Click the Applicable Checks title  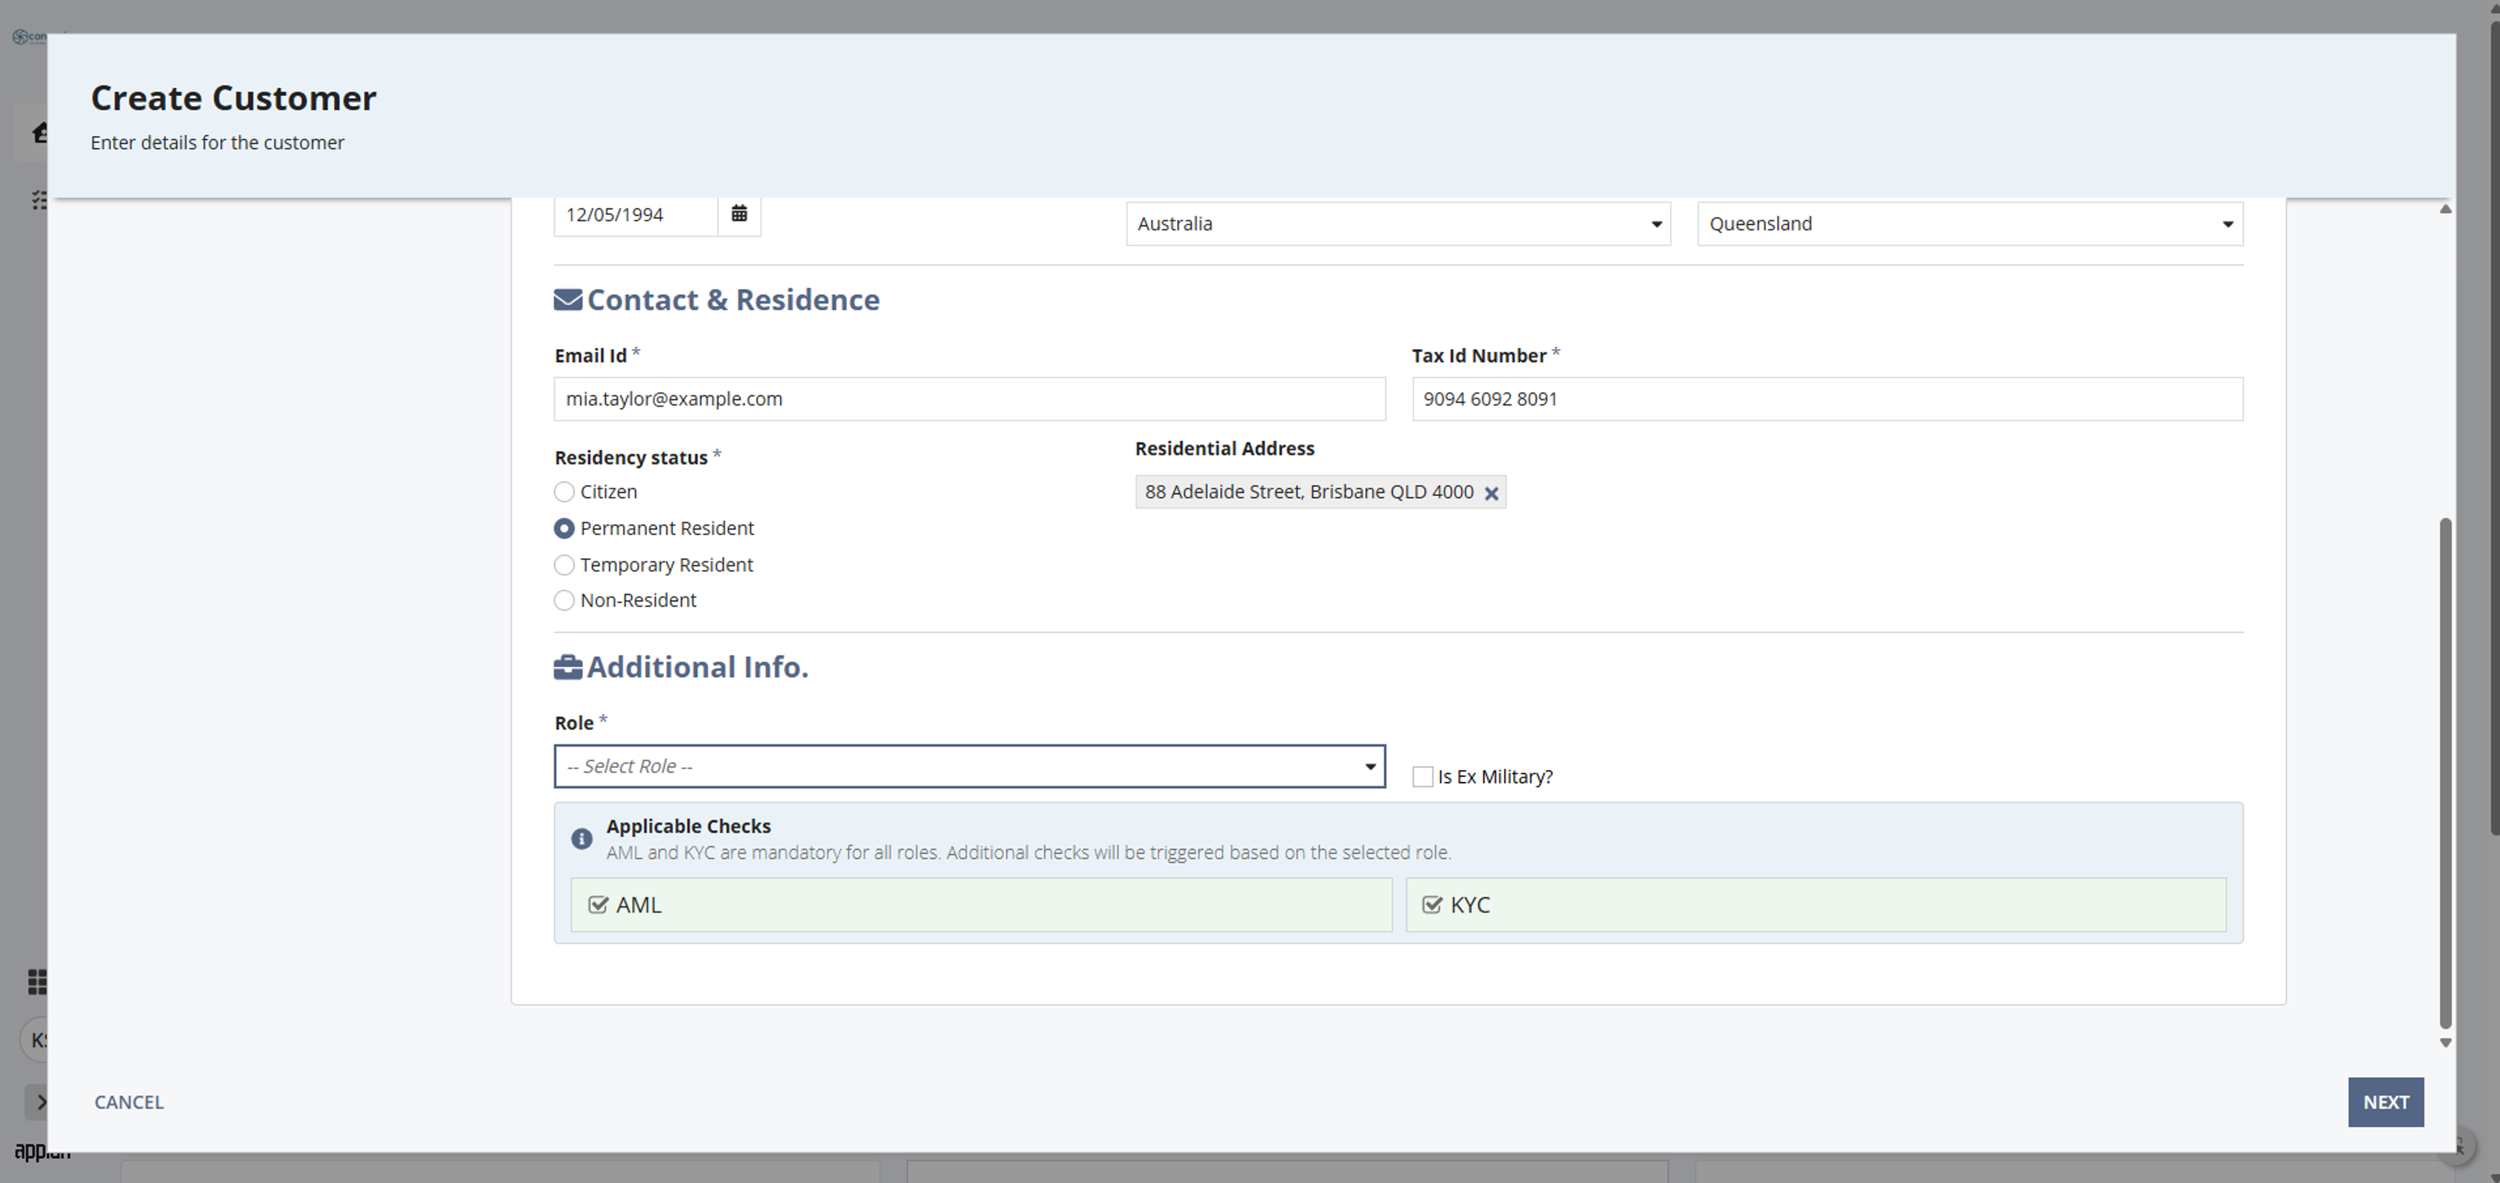point(688,827)
